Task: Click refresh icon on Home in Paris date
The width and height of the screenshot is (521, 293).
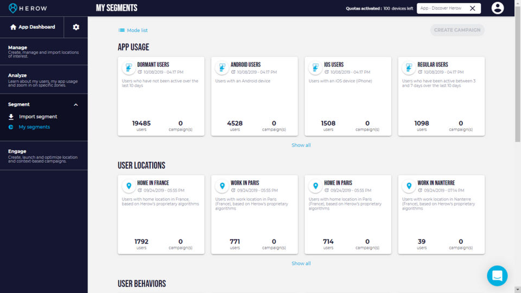Action: coord(326,190)
